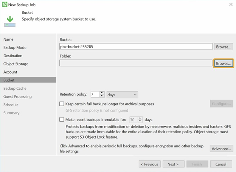
Task: Go back with the Previous button
Action: pyautogui.click(x=150, y=164)
